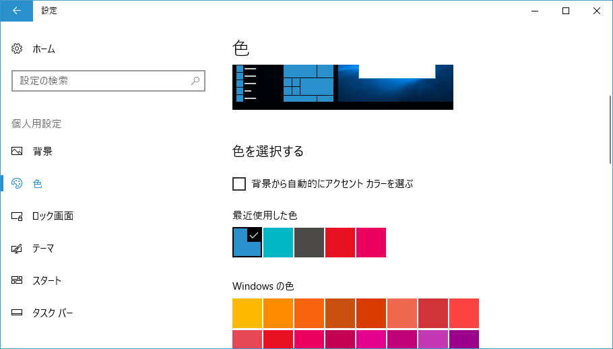This screenshot has height=349, width=613.
Task: Click the color preview thumbnail
Action: (343, 87)
